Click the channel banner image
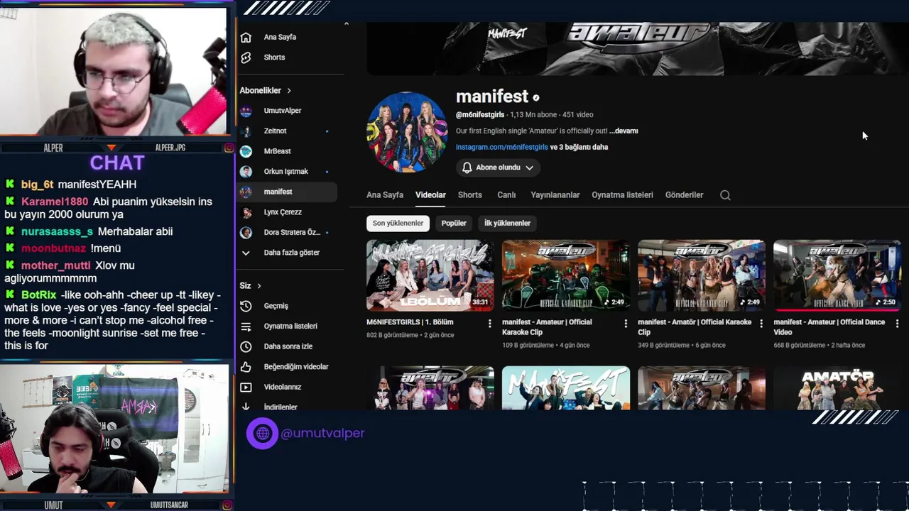The width and height of the screenshot is (909, 511). point(638,49)
